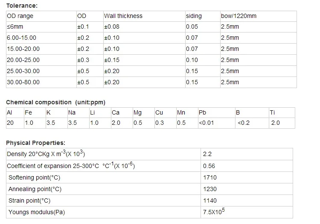Click the "Tolerance:" section heading
320x224 pixels.
point(22,6)
